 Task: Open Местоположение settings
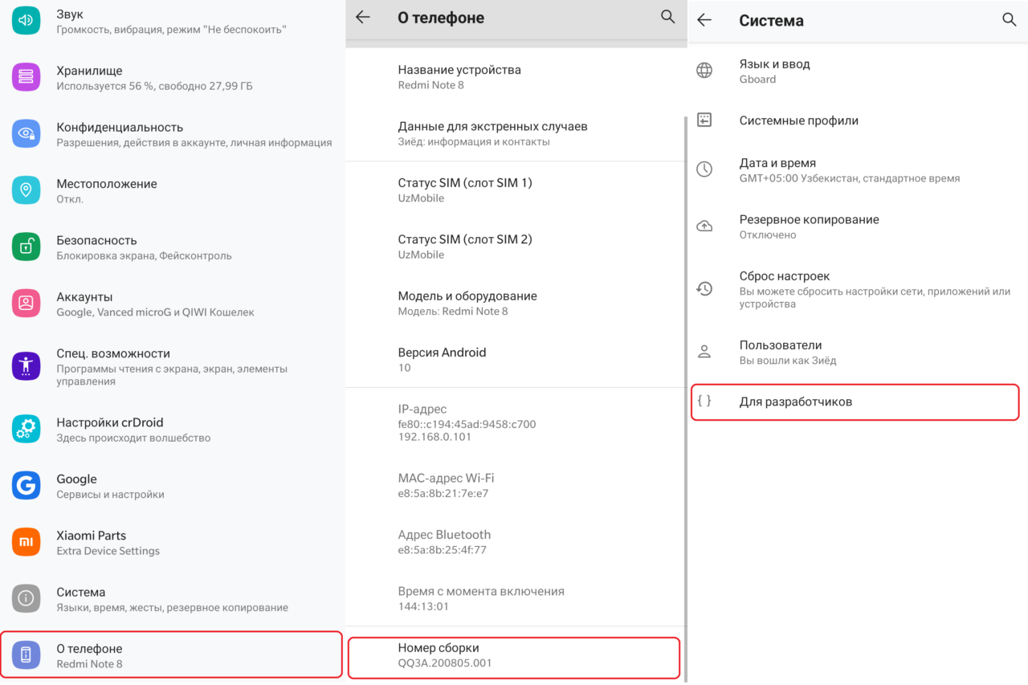click(x=173, y=190)
